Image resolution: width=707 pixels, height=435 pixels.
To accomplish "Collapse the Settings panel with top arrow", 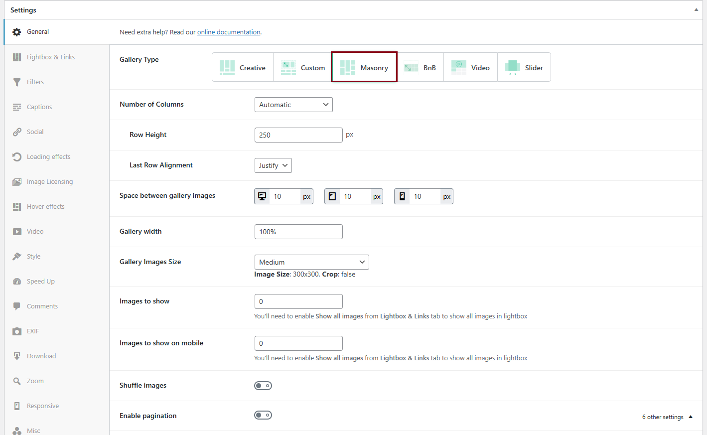I will pyautogui.click(x=696, y=10).
